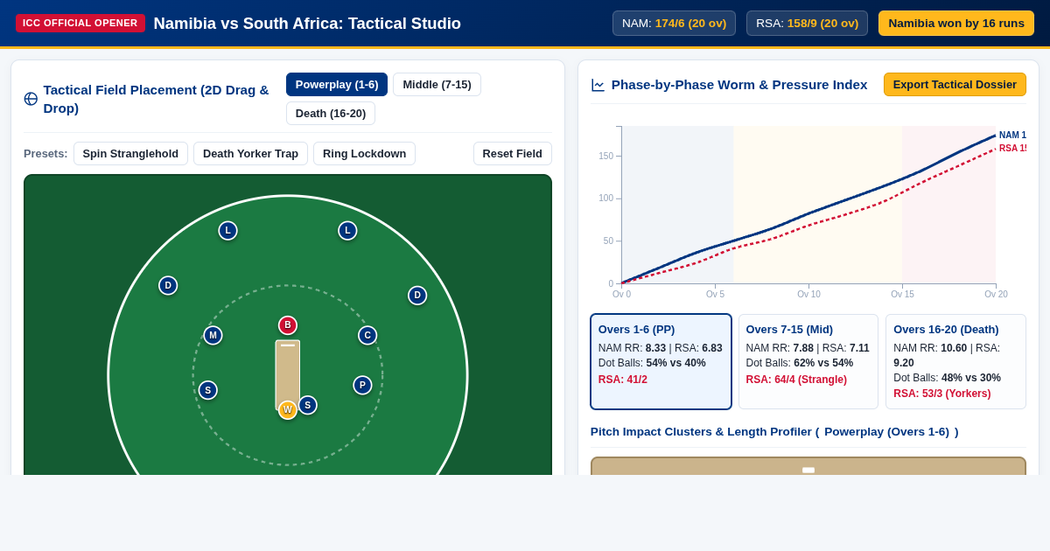Click the RSA: 41/2 text

tap(623, 380)
